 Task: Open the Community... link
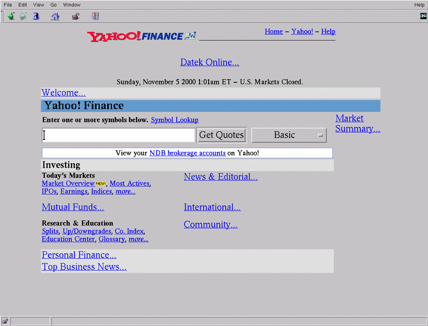211,224
